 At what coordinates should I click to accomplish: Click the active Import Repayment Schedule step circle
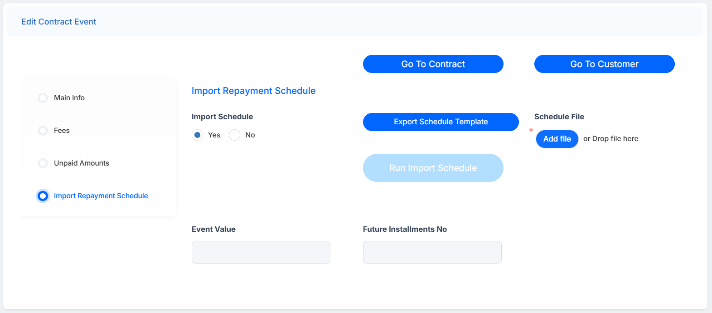point(43,196)
